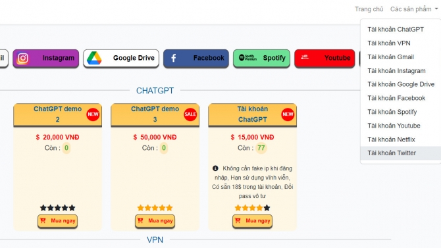
Task: Click Mua ngay for Tài khoản ChatGPT
Action: coord(253,221)
